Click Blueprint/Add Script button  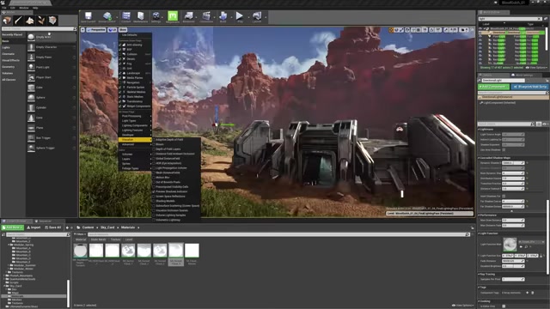tap(529, 87)
